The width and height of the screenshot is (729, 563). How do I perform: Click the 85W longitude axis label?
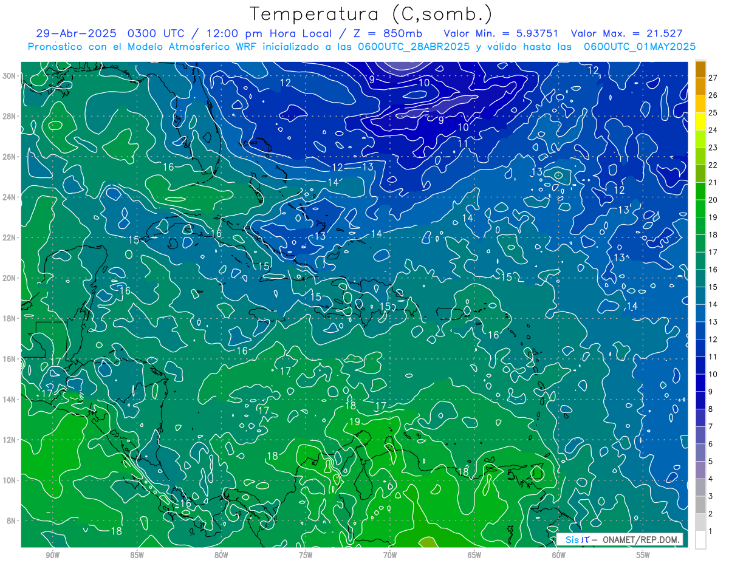137,555
